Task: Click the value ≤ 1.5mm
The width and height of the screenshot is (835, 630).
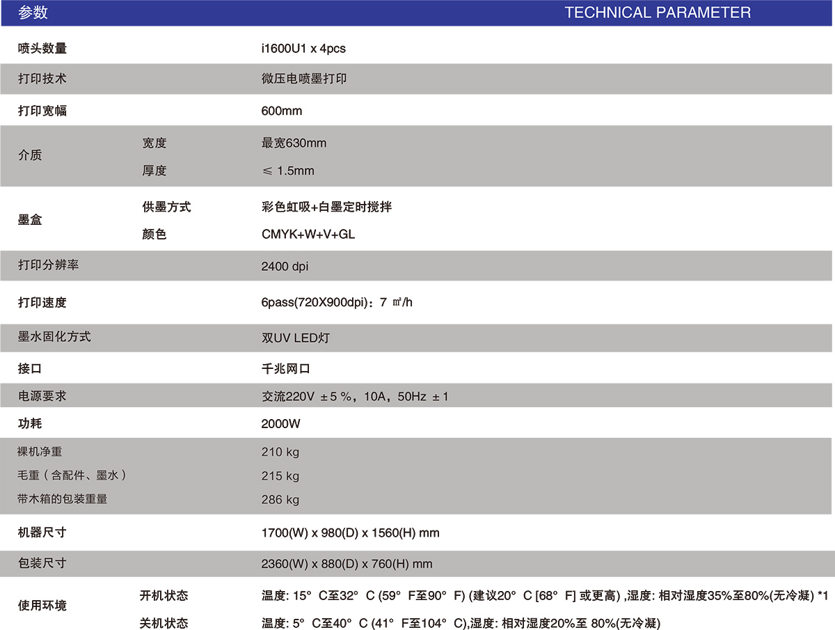Action: tap(288, 171)
